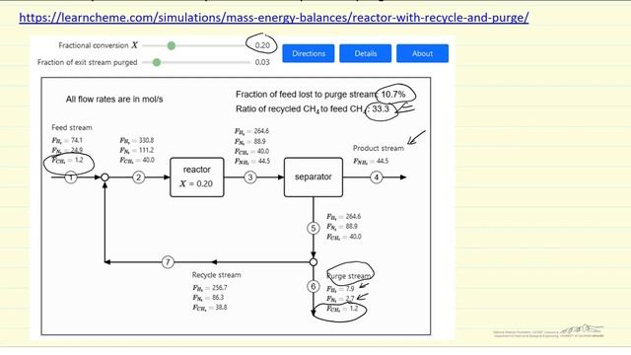
Task: Click the About button
Action: 422,53
